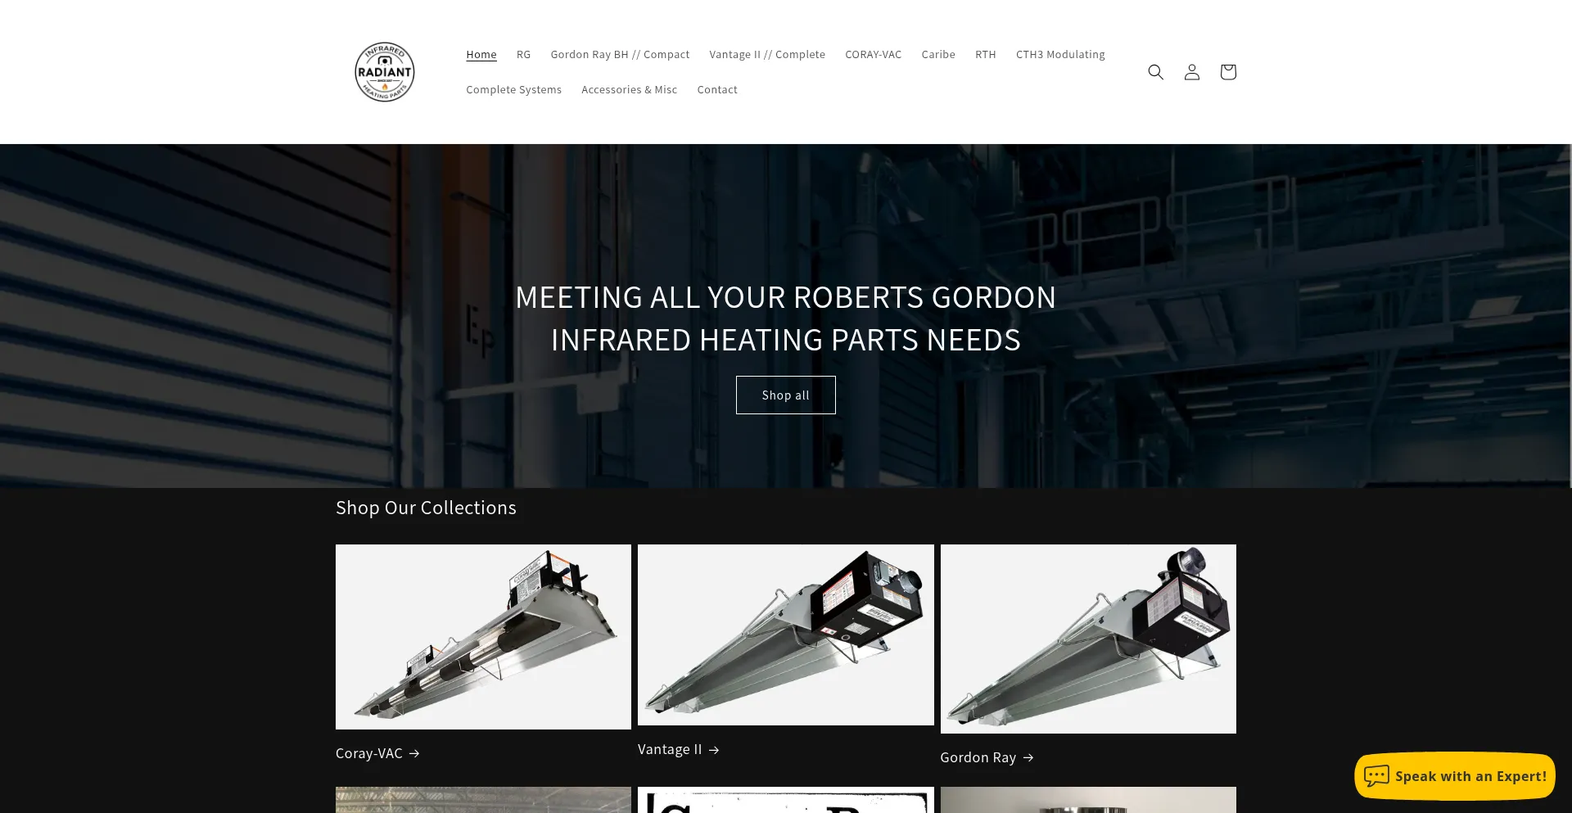This screenshot has width=1572, height=813.
Task: Open Accessories & Misc page
Action: 629,90
